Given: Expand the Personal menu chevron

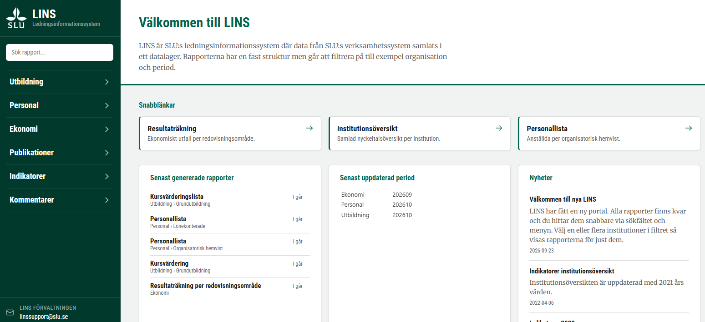Looking at the screenshot, I should [107, 105].
